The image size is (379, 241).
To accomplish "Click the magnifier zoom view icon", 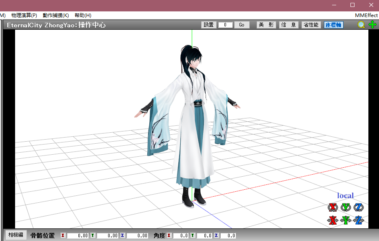I will 361,25.
